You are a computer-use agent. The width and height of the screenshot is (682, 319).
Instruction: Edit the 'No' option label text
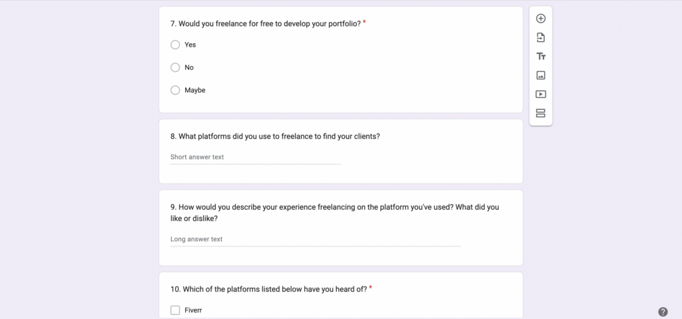point(189,67)
